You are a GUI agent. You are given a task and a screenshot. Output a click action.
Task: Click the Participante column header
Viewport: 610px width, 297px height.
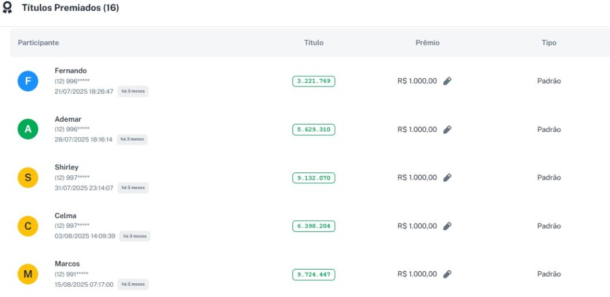click(x=38, y=43)
